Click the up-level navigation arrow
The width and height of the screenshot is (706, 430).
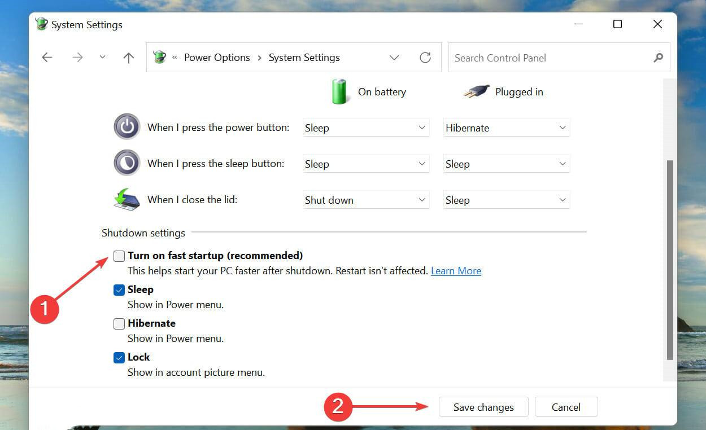coord(128,57)
